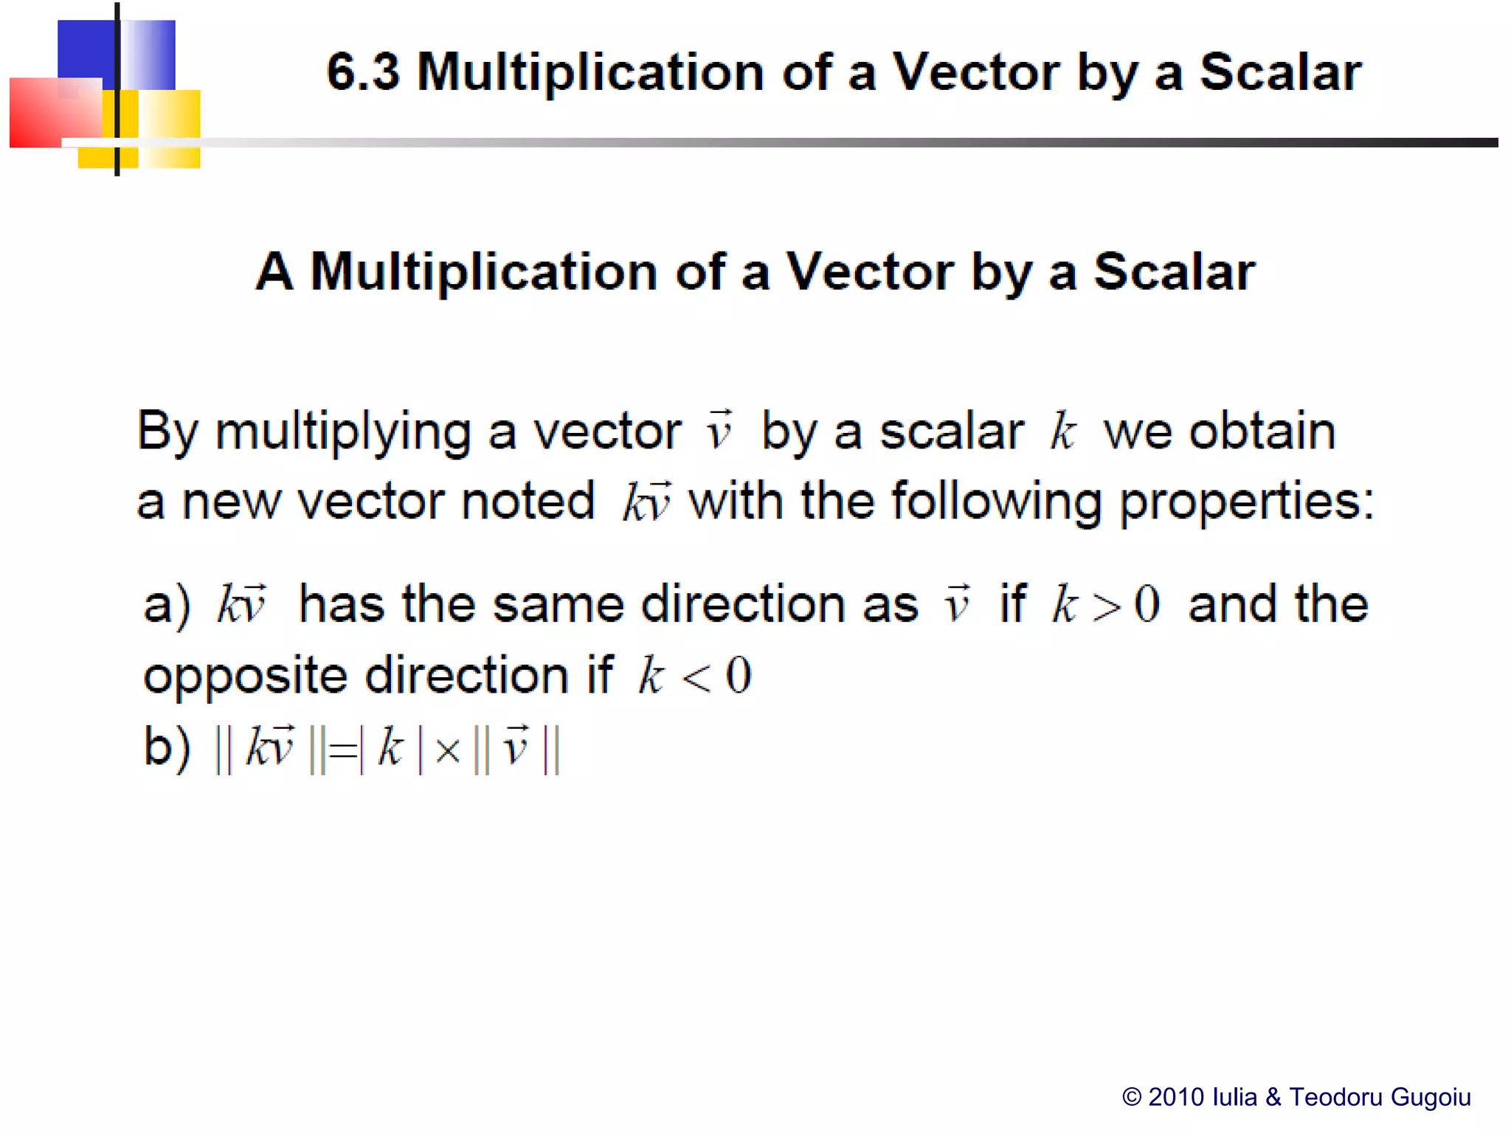Click the 'b)' list label
Viewport: 1511px width, 1133px height.
[x=167, y=747]
